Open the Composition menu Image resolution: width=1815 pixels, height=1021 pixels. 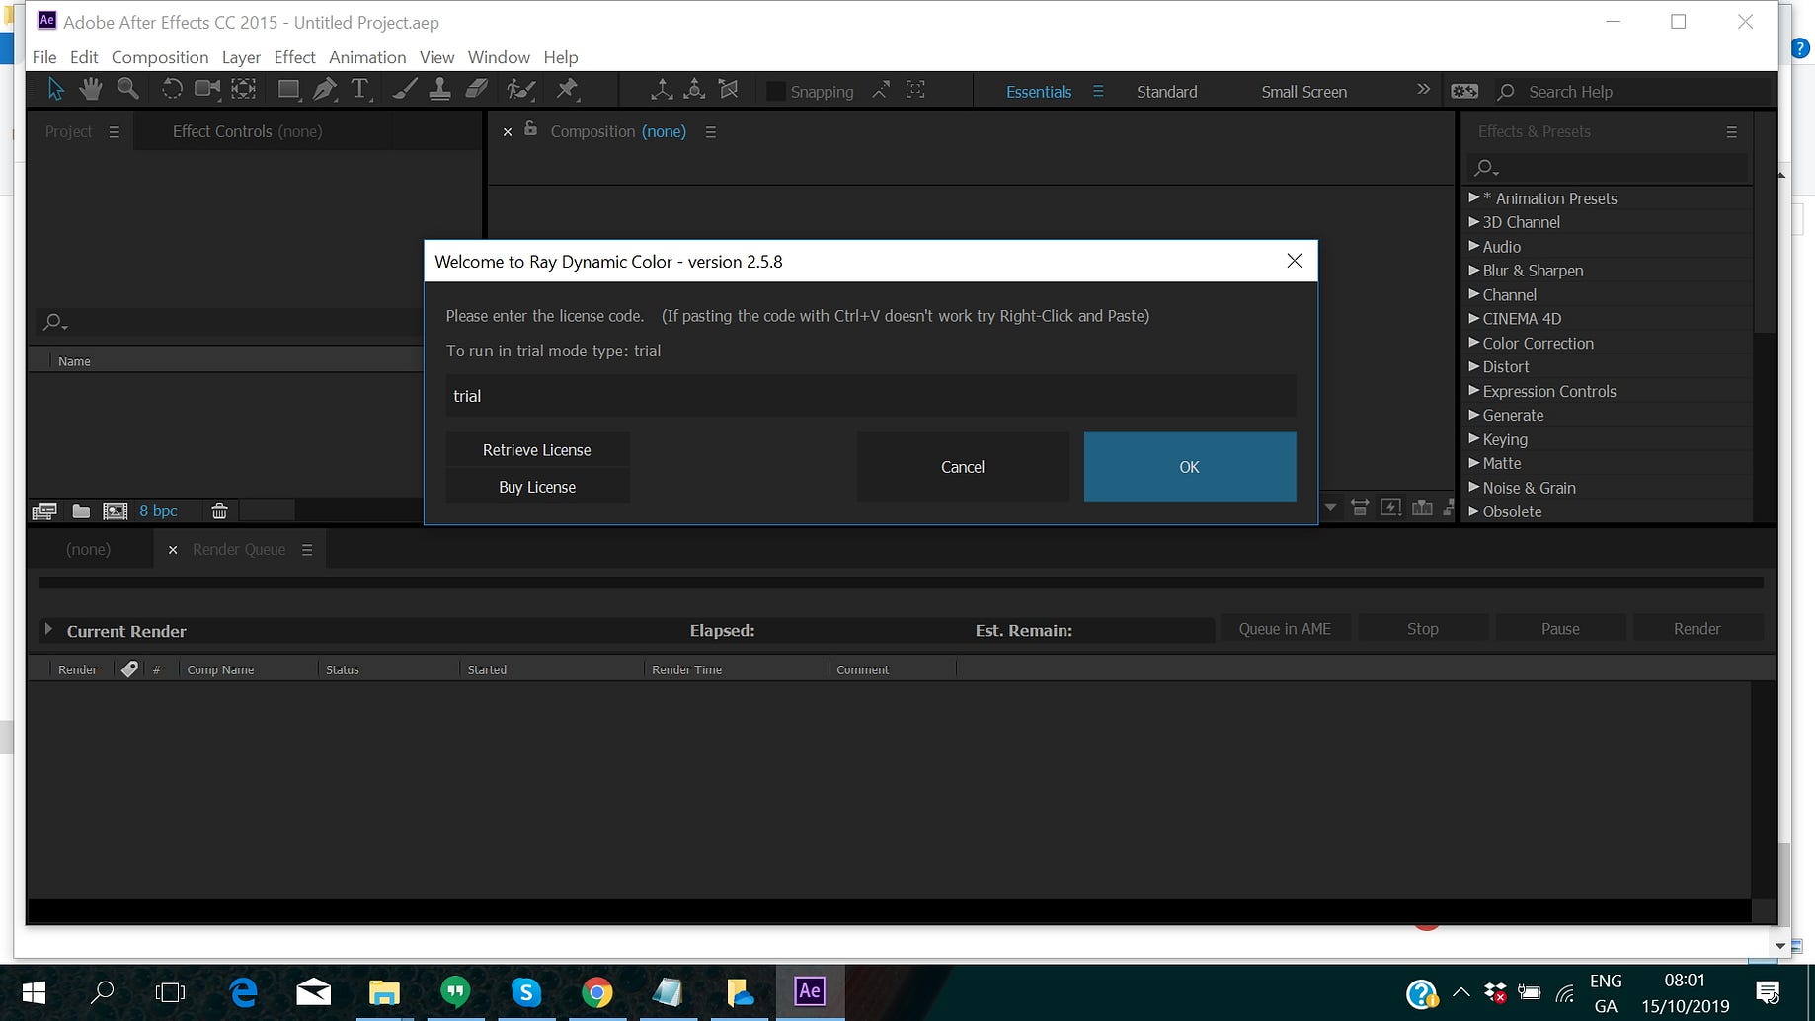pos(160,57)
